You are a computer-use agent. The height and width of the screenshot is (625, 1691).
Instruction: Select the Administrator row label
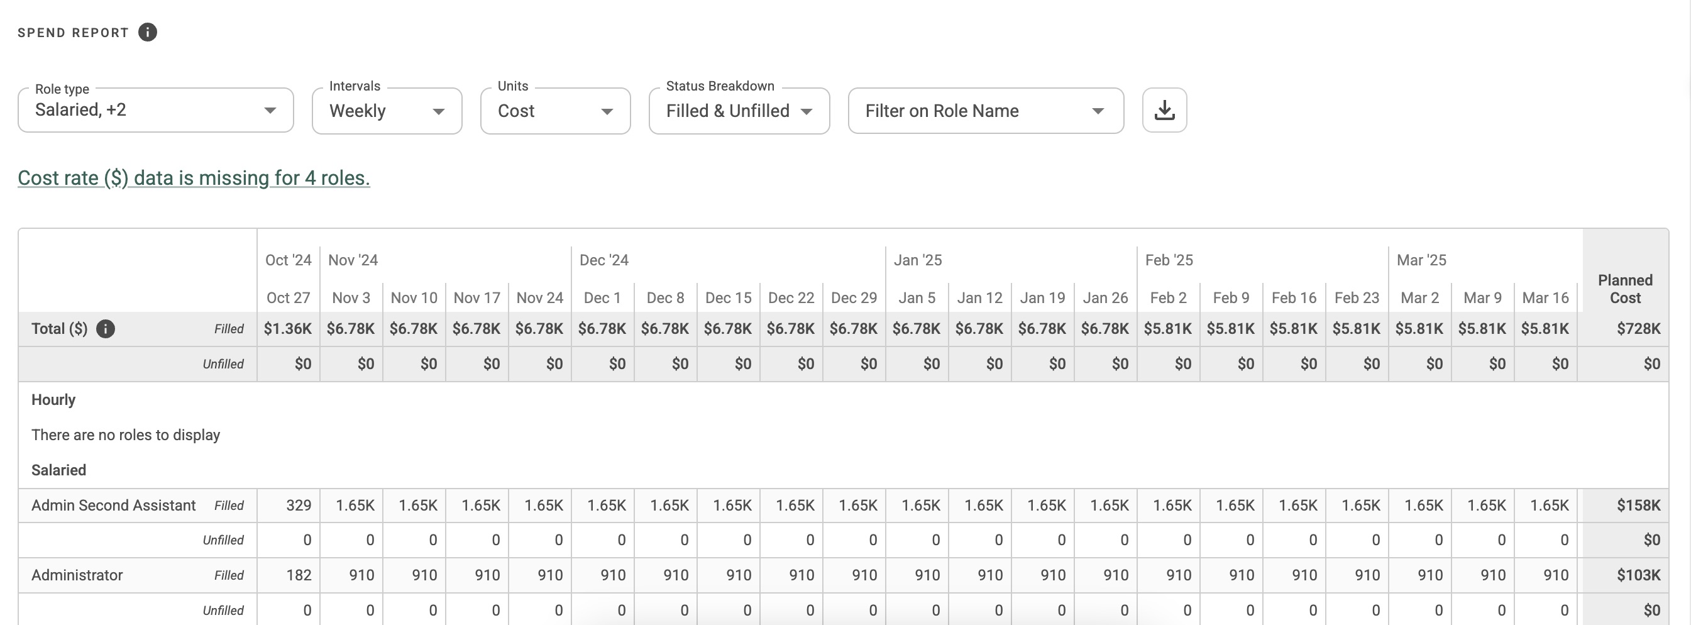76,575
